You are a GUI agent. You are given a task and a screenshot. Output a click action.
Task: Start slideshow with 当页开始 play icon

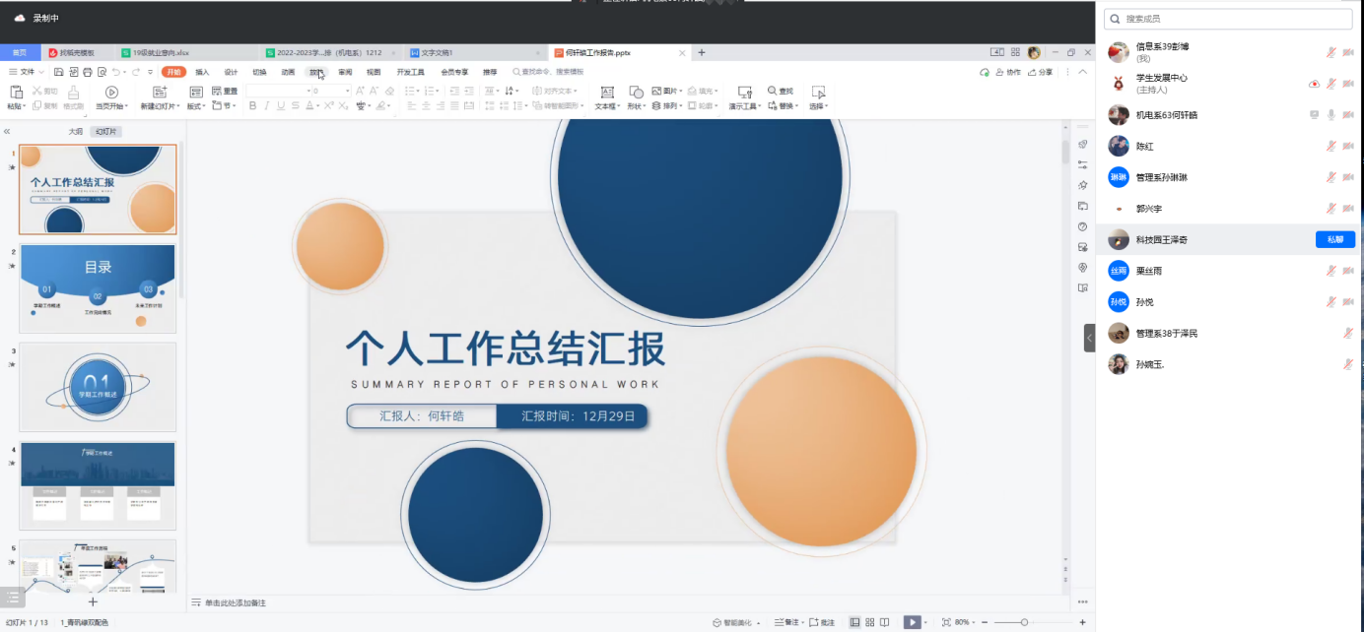coord(111,92)
